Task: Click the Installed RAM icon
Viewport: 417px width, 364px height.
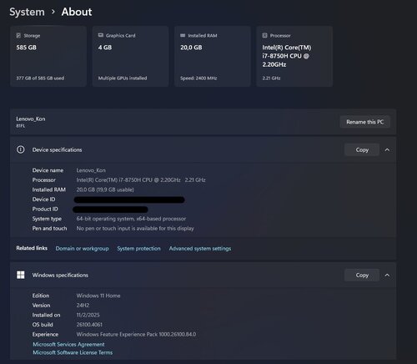Action: (x=183, y=35)
